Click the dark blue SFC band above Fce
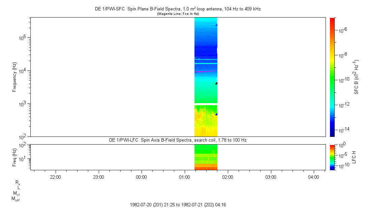Image resolution: width=365 pixels, height=209 pixels. (205, 51)
